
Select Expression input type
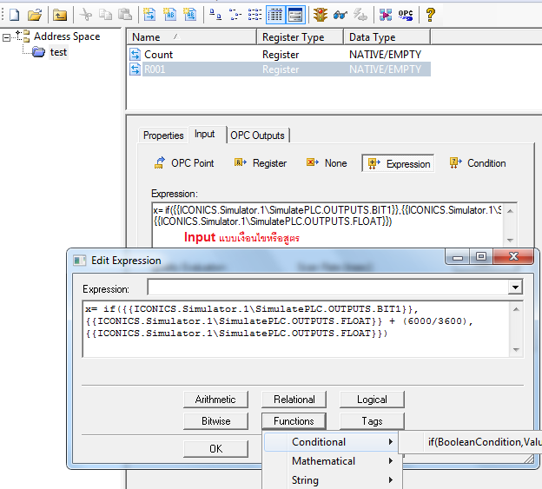pos(398,163)
